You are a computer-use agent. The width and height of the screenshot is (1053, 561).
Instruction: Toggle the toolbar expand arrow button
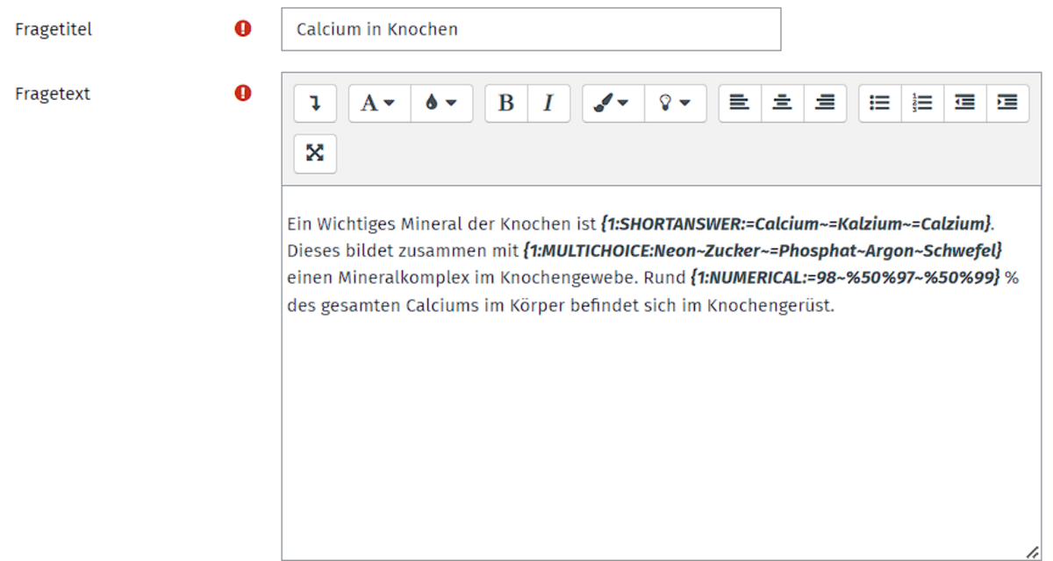tap(315, 103)
